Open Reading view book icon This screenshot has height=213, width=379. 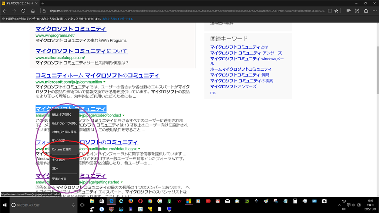[330, 11]
